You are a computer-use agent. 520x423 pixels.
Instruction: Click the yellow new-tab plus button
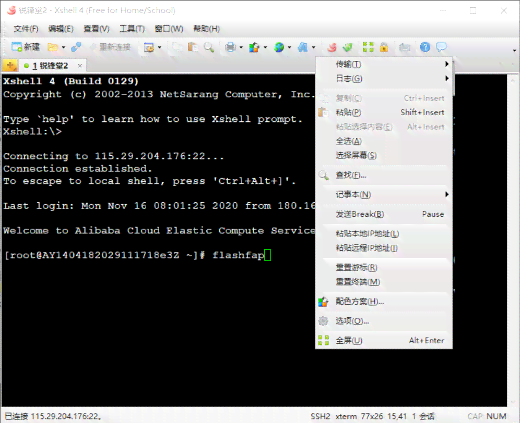point(10,66)
